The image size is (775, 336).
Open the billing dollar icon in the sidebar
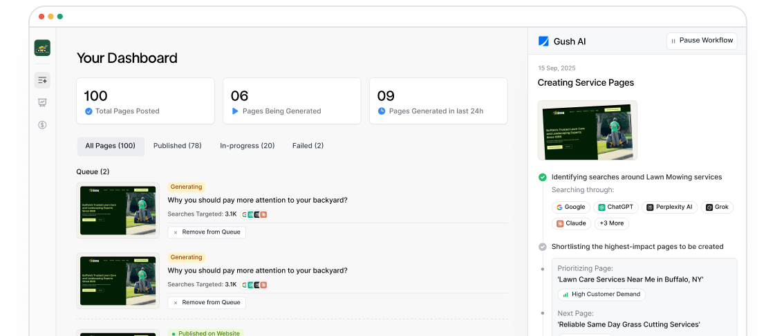(42, 125)
